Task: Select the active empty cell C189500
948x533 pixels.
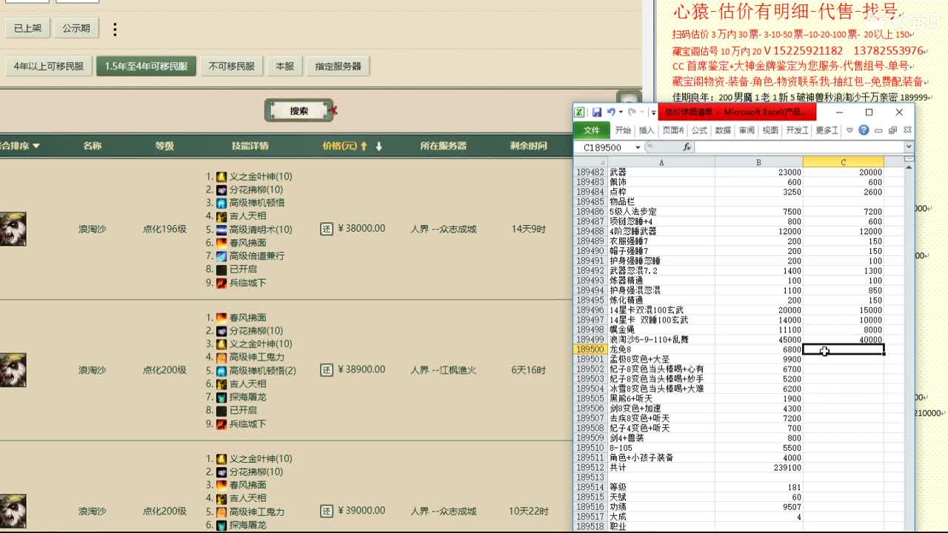Action: pos(844,349)
